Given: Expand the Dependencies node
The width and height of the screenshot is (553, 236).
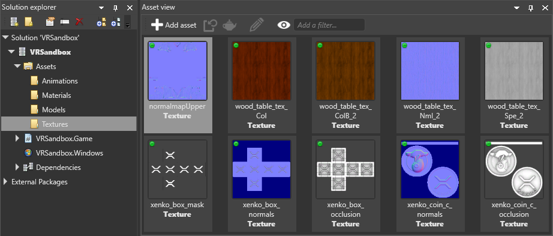Looking at the screenshot, I should [x=17, y=167].
